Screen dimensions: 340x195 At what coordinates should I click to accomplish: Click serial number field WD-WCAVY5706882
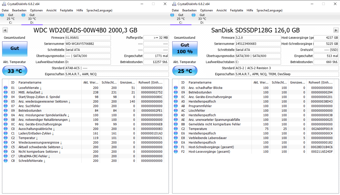point(88,44)
